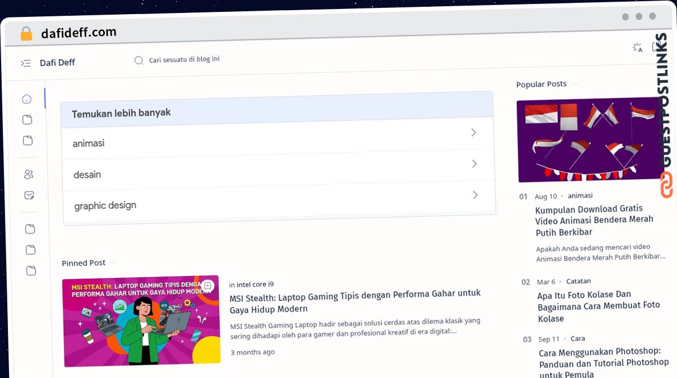Viewport: 677px width, 378px height.
Task: Click the intel core i9 label
Action: [x=255, y=284]
